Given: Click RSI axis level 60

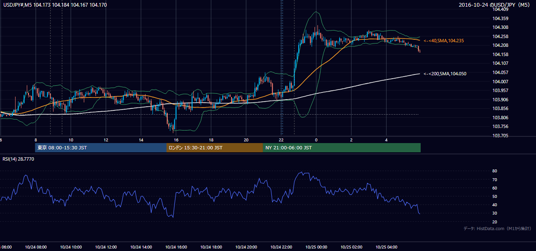Looking at the screenshot, I should (x=495, y=188).
